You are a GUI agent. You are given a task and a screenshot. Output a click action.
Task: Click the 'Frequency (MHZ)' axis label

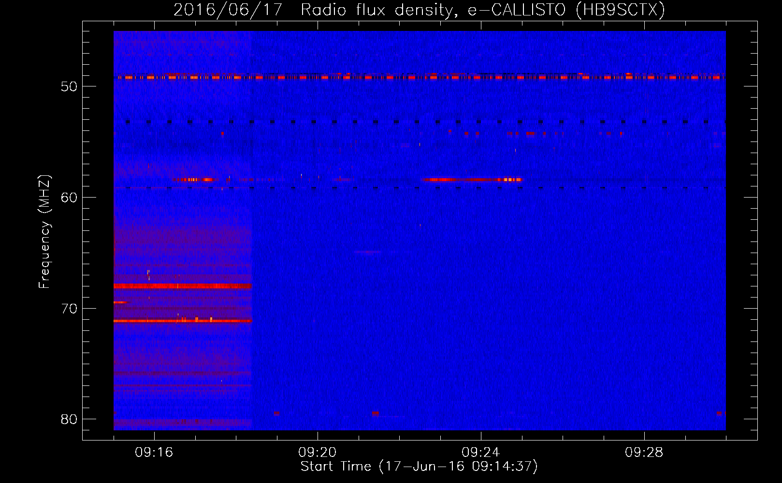tap(44, 232)
